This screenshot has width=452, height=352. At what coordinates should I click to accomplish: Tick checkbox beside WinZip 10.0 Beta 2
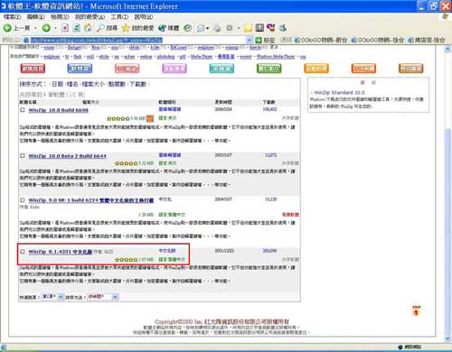pos(23,155)
